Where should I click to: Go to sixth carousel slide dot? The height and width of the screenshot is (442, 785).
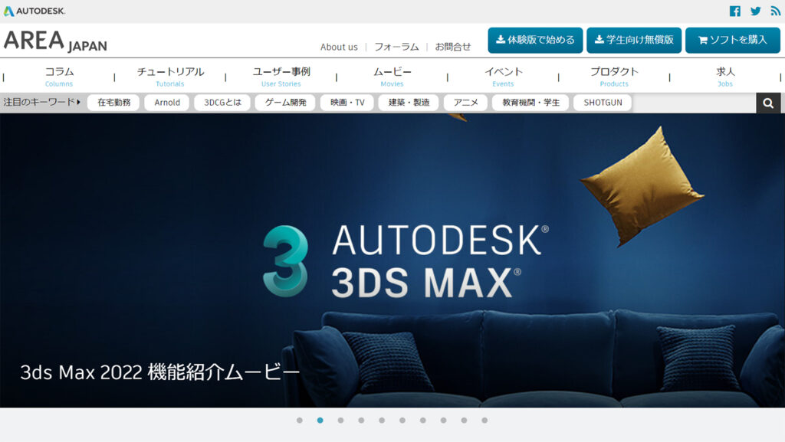coord(402,421)
